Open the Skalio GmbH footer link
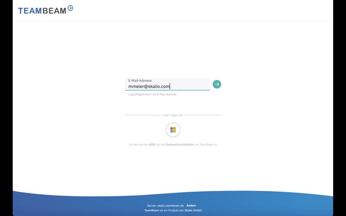The image size is (346, 216). pos(193,210)
